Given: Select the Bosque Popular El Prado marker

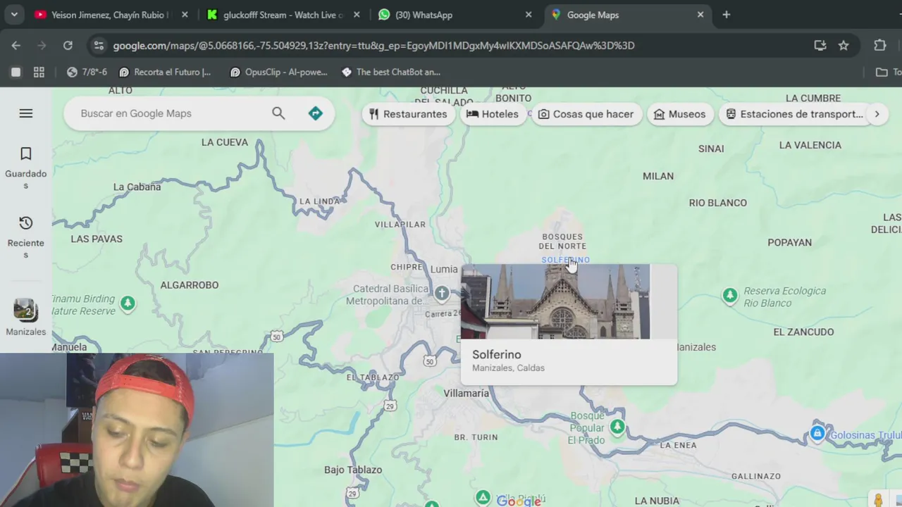Looking at the screenshot, I should 617,427.
